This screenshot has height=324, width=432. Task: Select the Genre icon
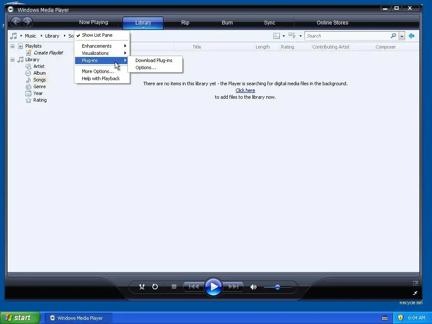pyautogui.click(x=28, y=86)
